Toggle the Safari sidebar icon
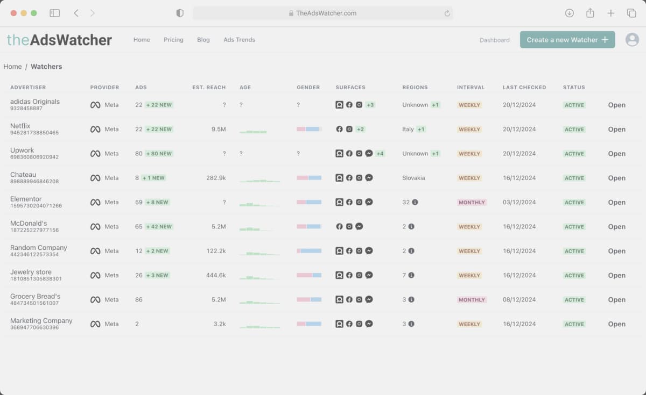 [54, 13]
